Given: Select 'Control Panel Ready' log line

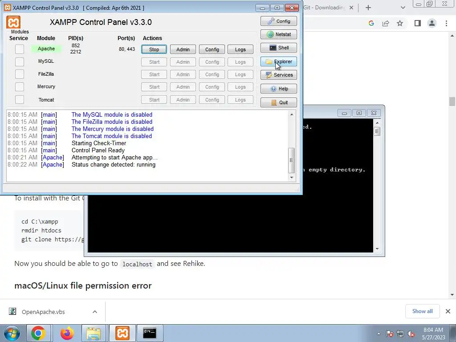Looking at the screenshot, I should (98, 151).
